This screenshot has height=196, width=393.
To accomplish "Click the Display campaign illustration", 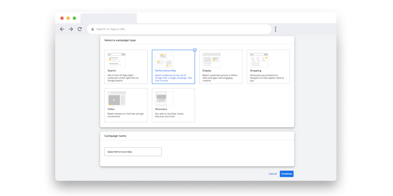I will (x=212, y=60).
